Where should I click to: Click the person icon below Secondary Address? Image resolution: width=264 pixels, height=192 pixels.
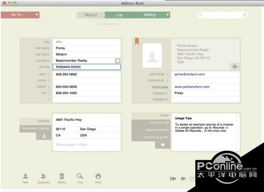[44, 136]
